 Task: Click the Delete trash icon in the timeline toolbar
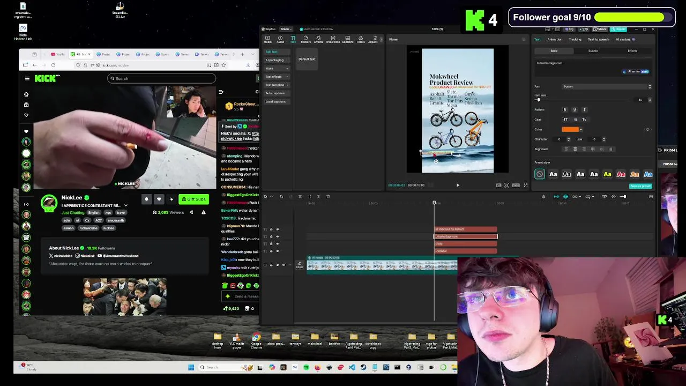point(328,196)
